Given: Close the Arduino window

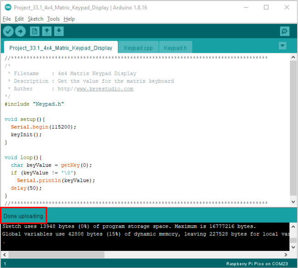Looking at the screenshot, I should (x=287, y=7).
